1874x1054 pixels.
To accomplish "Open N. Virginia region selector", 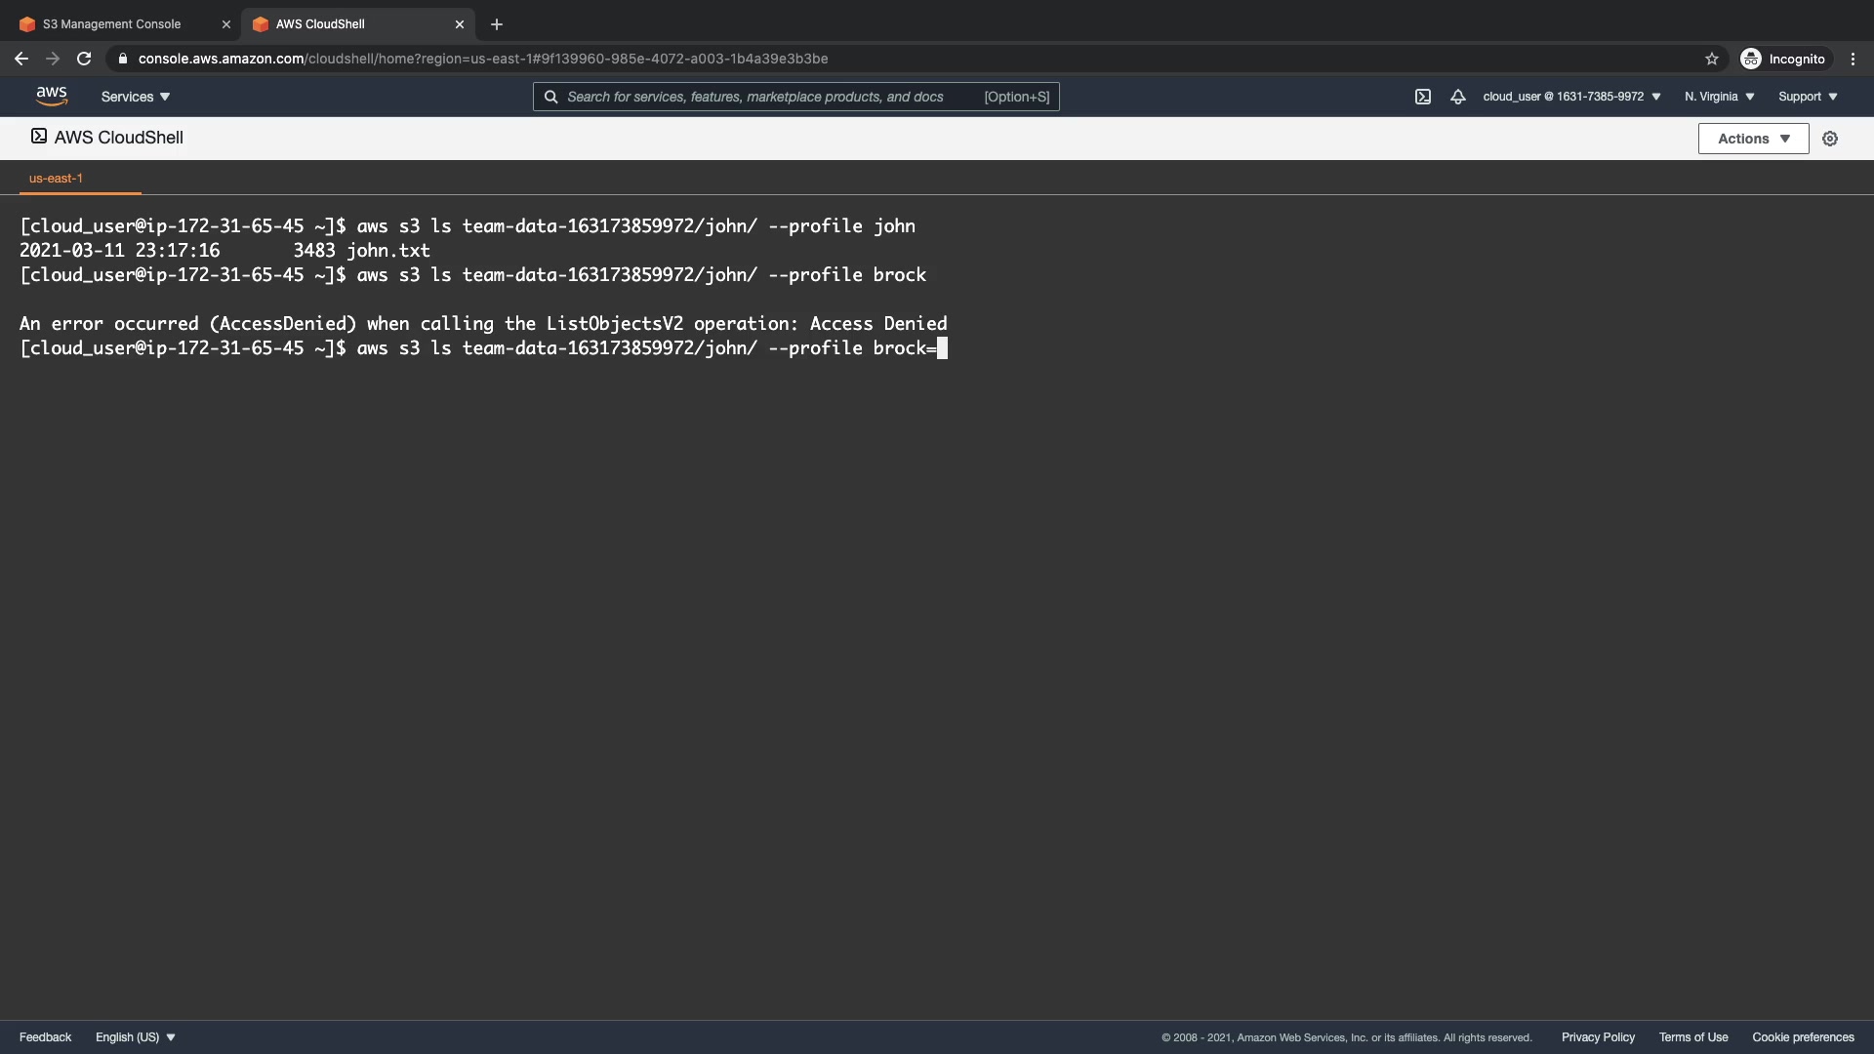I will coord(1719,97).
